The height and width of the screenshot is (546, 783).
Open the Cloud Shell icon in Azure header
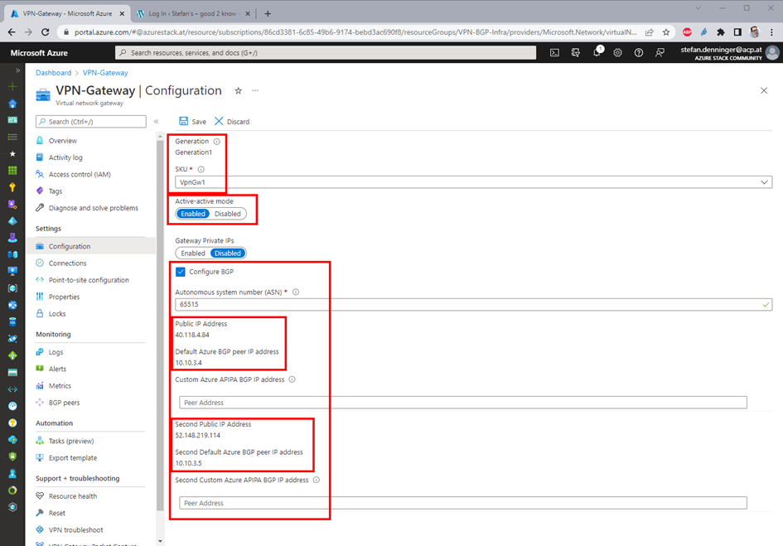click(x=554, y=52)
